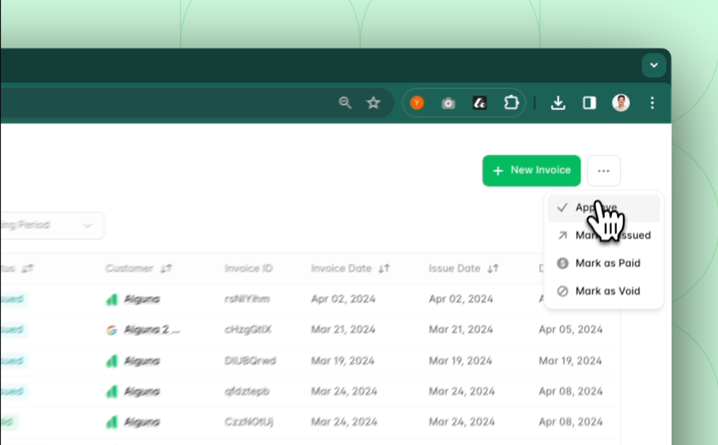Viewport: 718px width, 445px height.
Task: Click the Invoice ID column header
Action: click(x=248, y=268)
